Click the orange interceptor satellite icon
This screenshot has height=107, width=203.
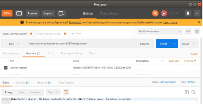[155, 13]
